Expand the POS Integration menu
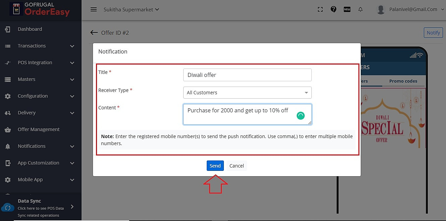Screen dimensions: 446x221 [x=40, y=63]
